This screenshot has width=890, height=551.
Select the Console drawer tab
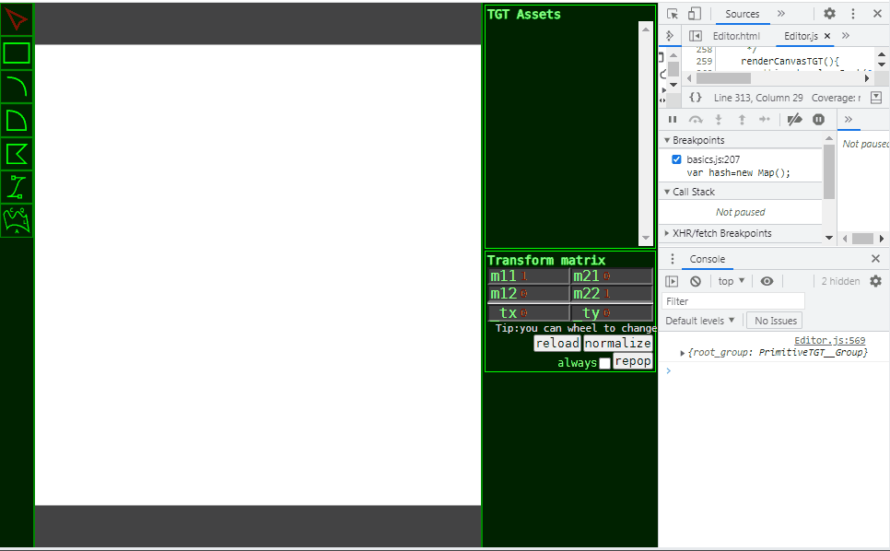pos(708,259)
